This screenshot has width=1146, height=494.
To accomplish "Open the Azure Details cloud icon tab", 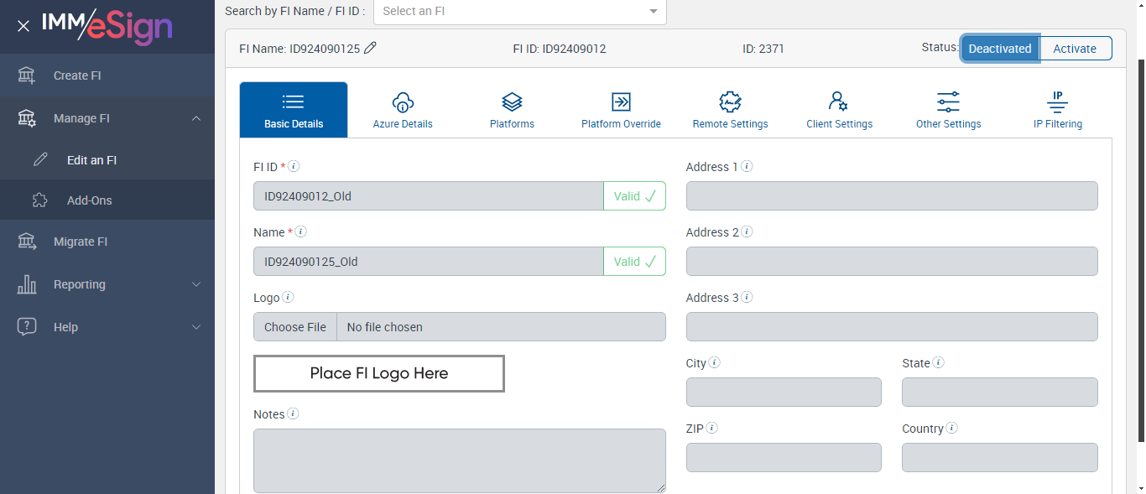I will 403,102.
